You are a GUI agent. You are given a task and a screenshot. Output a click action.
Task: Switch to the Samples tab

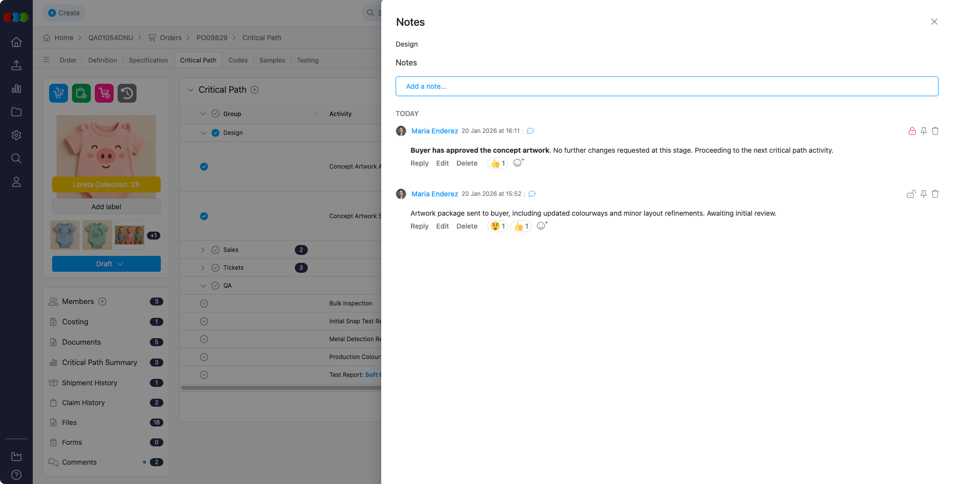pos(272,60)
